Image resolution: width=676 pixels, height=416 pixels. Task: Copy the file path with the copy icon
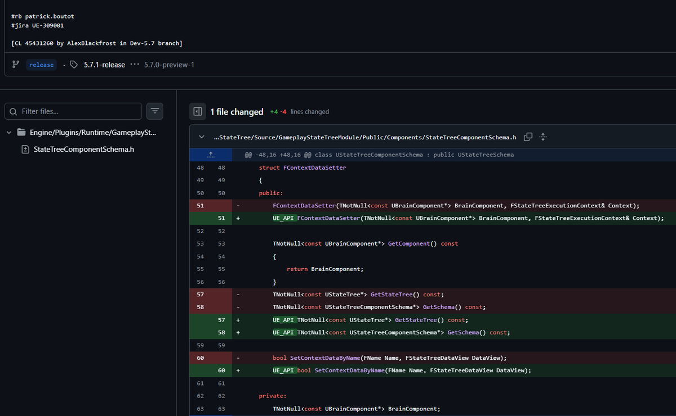(528, 137)
